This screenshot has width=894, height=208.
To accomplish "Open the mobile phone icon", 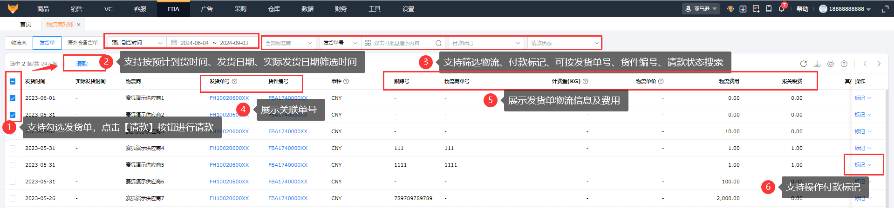I will coord(769,9).
